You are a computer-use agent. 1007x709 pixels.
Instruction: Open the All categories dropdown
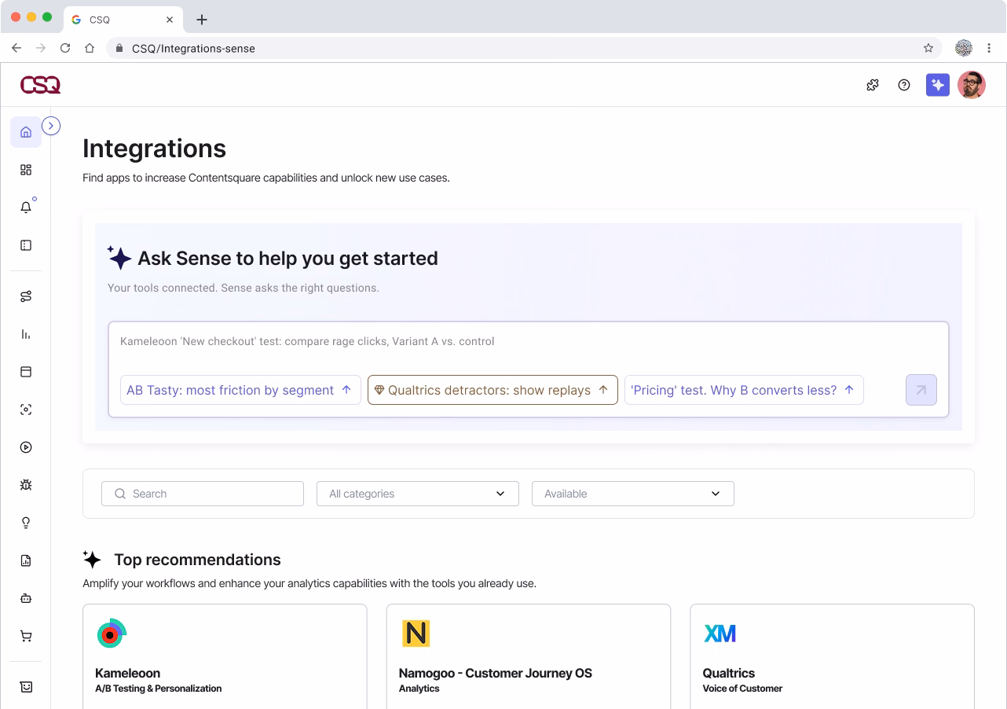click(418, 494)
